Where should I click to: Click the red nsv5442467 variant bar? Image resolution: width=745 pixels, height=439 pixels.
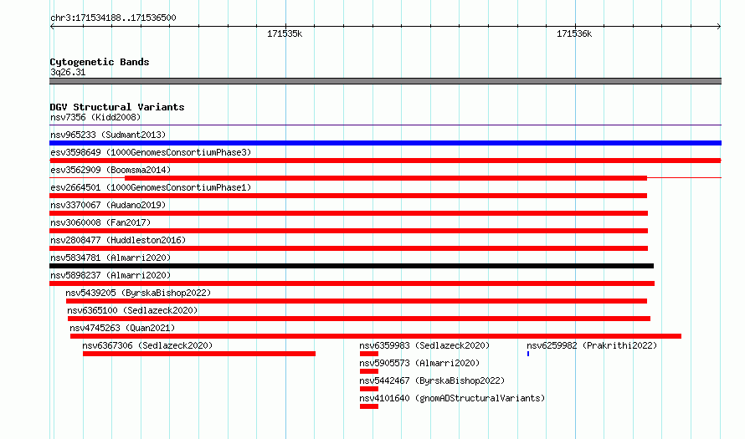click(x=369, y=389)
